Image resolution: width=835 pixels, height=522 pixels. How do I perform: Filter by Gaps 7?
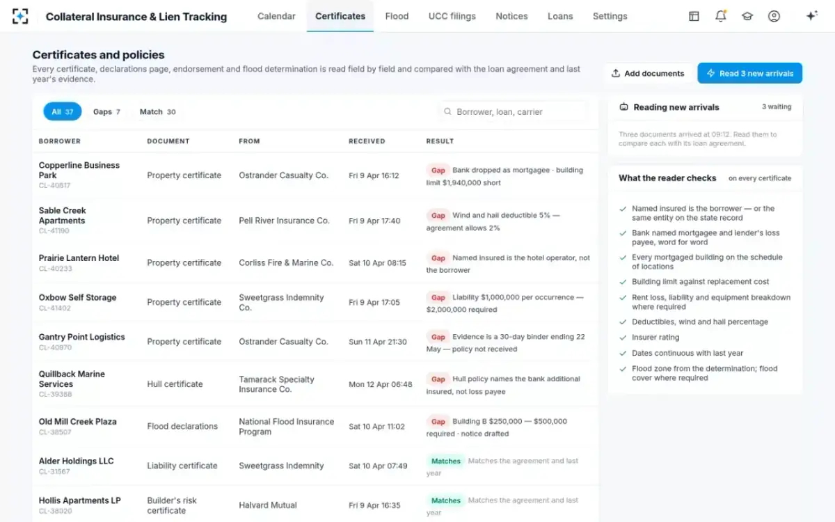(106, 111)
